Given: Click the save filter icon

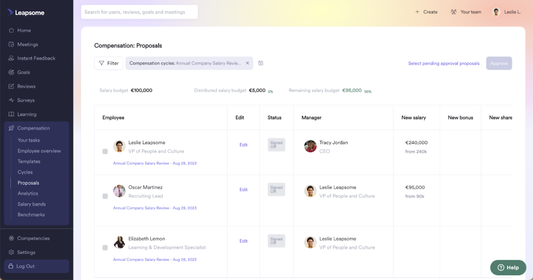Looking at the screenshot, I should click(261, 63).
